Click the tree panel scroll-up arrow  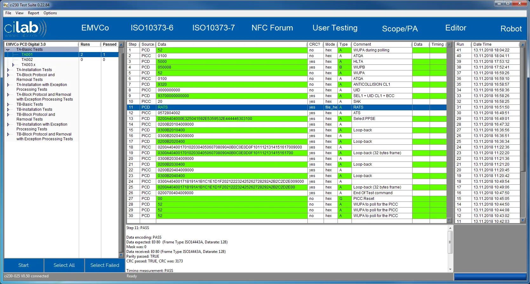[121, 45]
